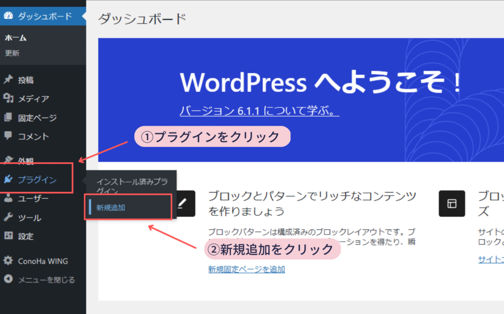This screenshot has height=314, width=504.
Task: Click the ブロックパターンは構成済み description text
Action: coord(312,236)
